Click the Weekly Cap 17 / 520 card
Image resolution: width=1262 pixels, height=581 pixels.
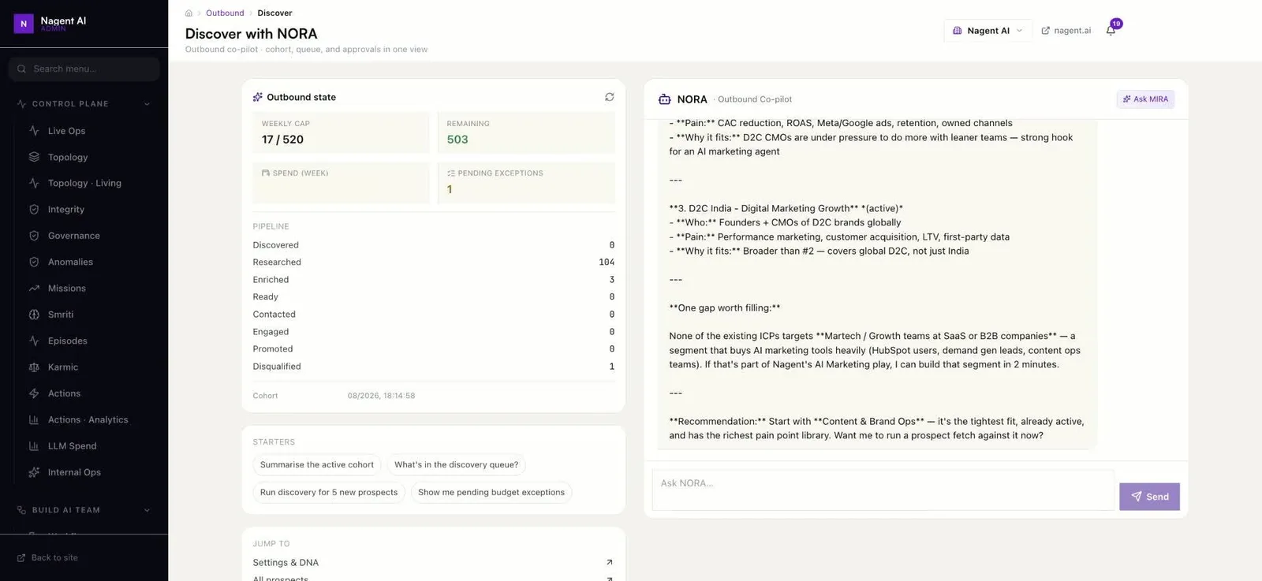(341, 132)
